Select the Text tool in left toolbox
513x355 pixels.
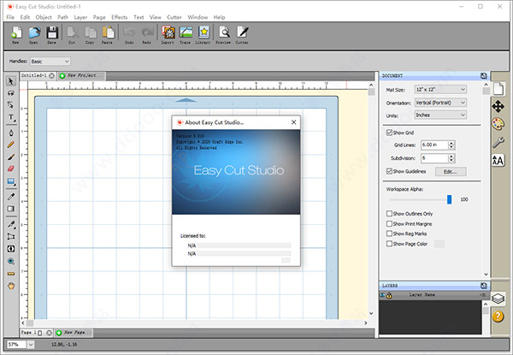point(11,117)
